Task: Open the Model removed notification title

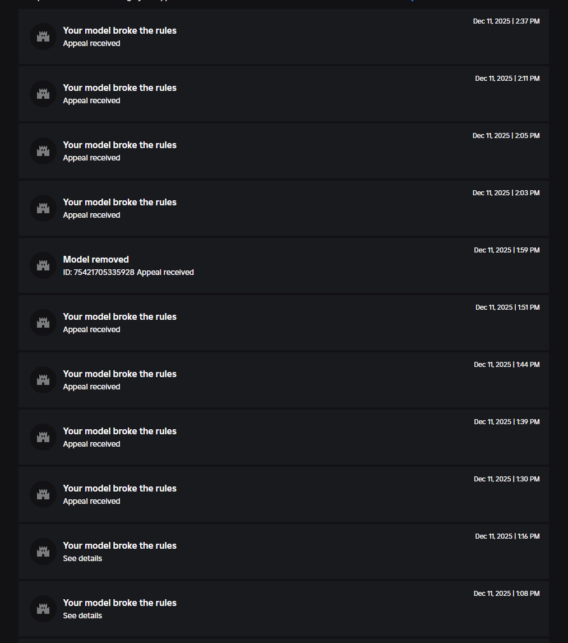Action: pos(96,259)
